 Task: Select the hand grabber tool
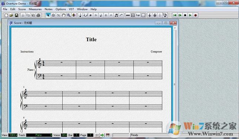click(x=64, y=15)
